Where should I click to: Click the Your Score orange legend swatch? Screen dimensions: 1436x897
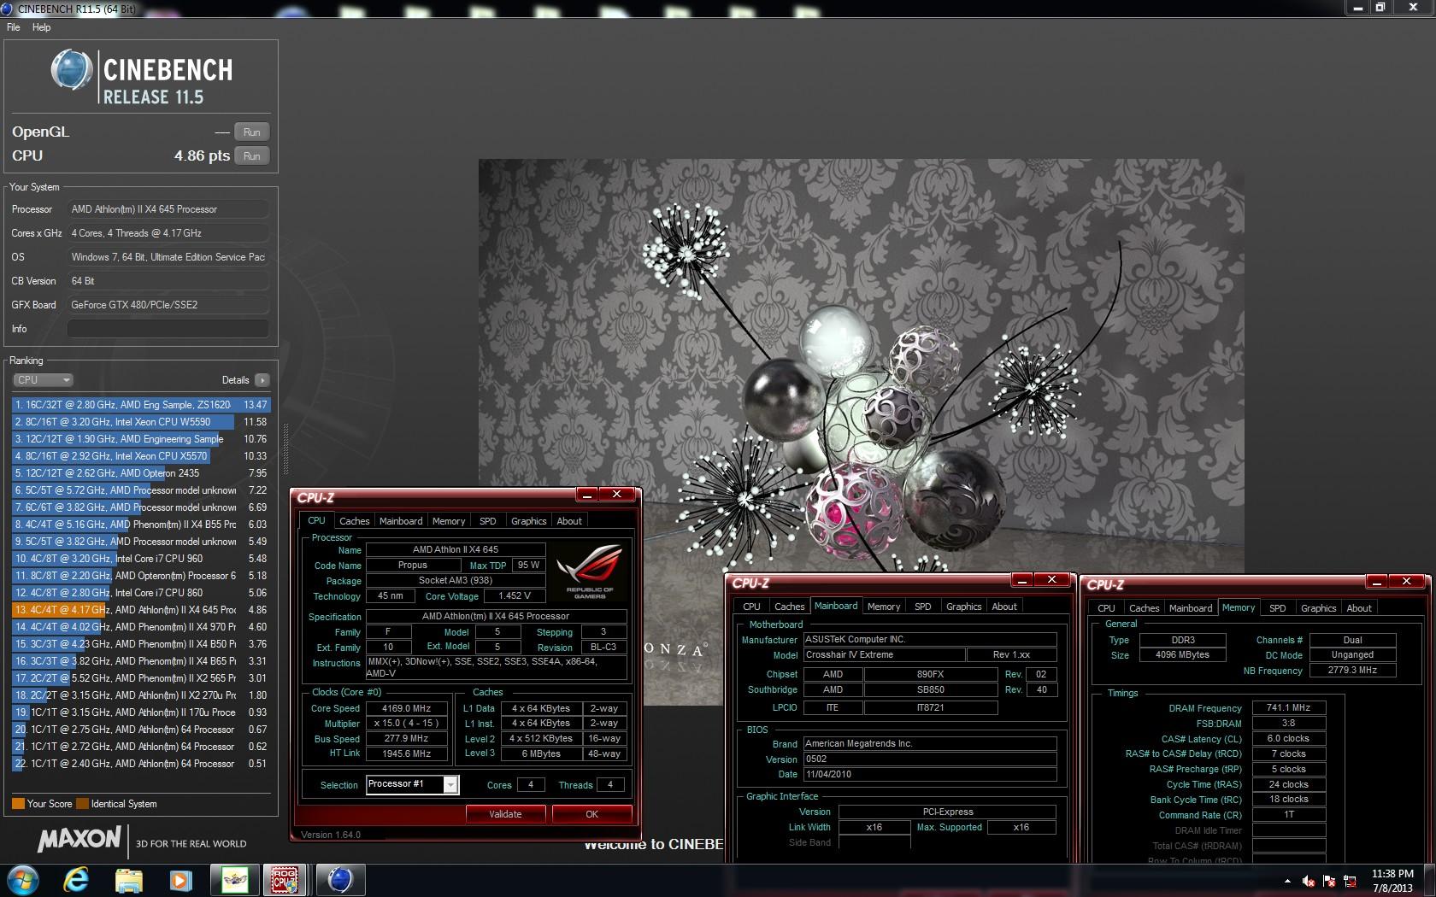coord(18,804)
